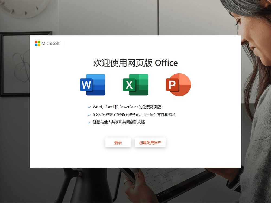Click the Word、Excel 和 PowerPoint feature text
Image resolution: width=271 pixels, height=203 pixels.
point(127,107)
